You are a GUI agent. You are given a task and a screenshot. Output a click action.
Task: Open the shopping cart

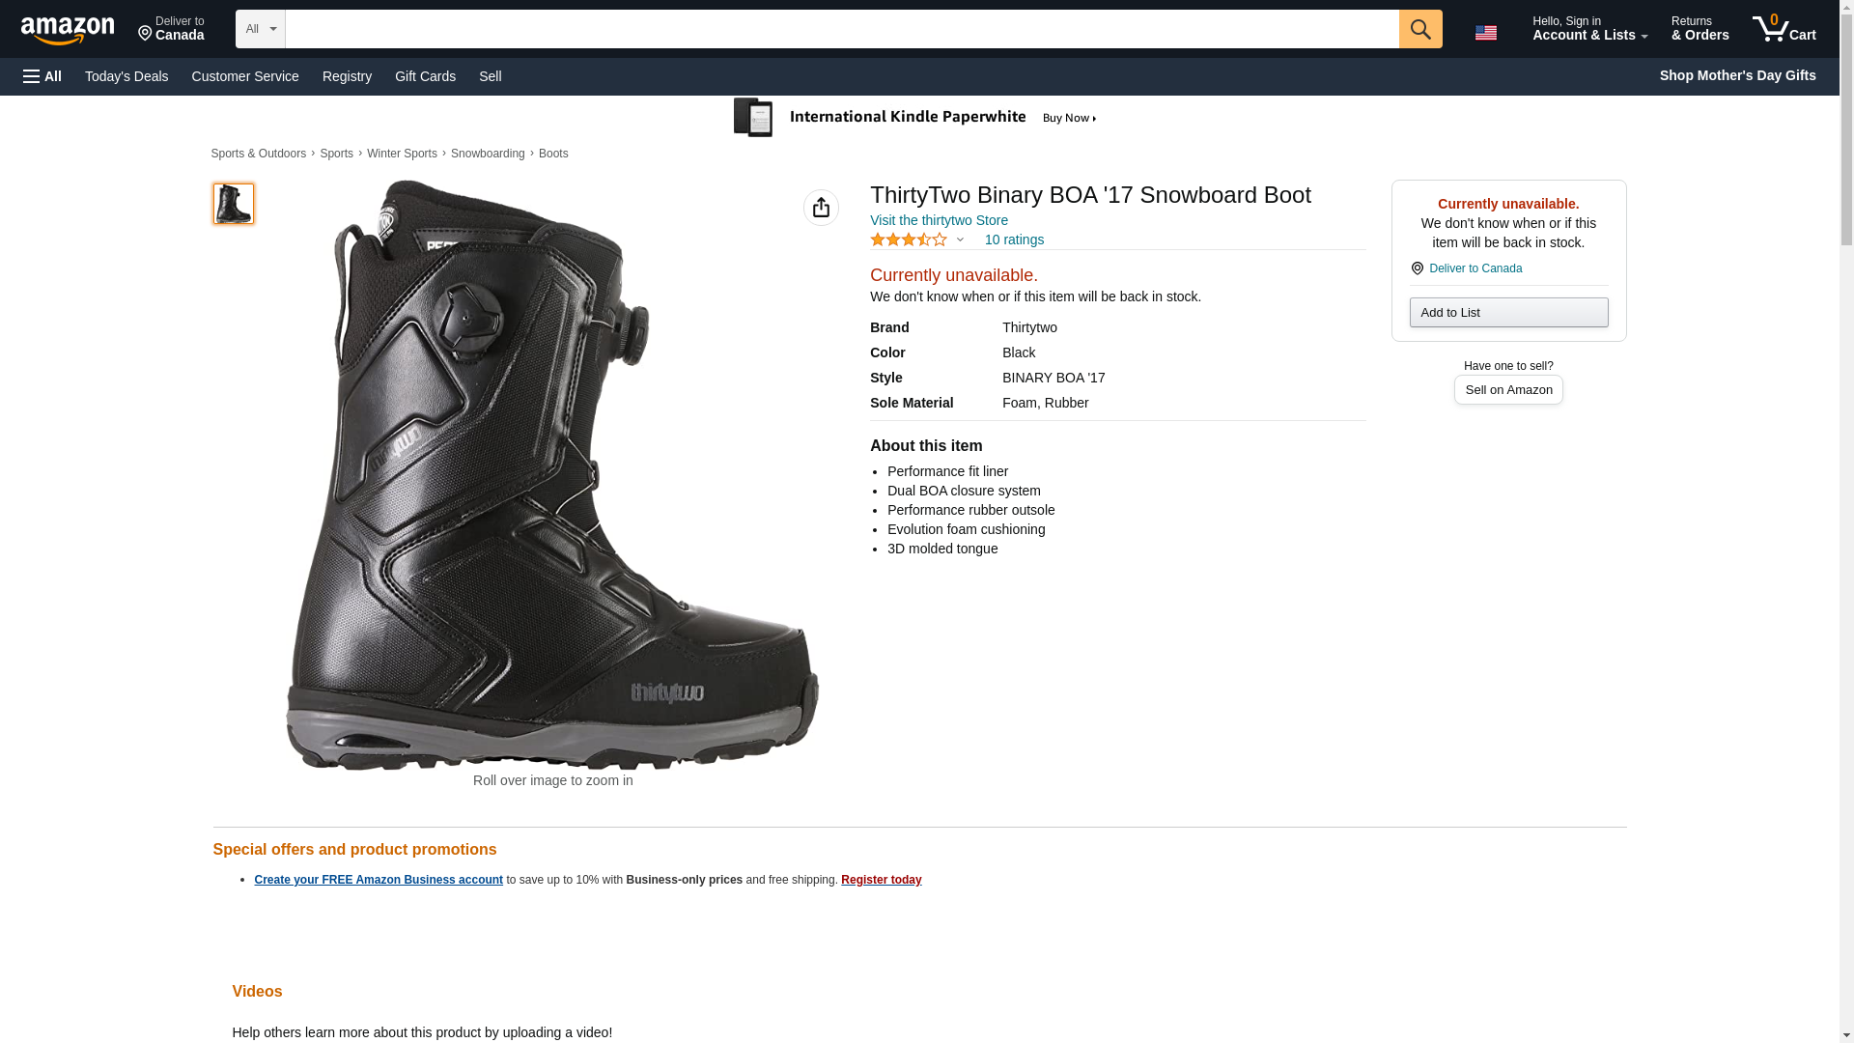click(x=1784, y=29)
